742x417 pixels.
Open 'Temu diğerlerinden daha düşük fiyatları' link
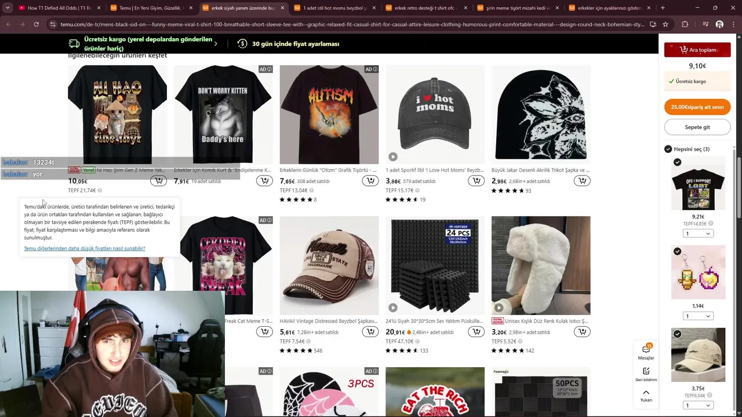point(85,248)
